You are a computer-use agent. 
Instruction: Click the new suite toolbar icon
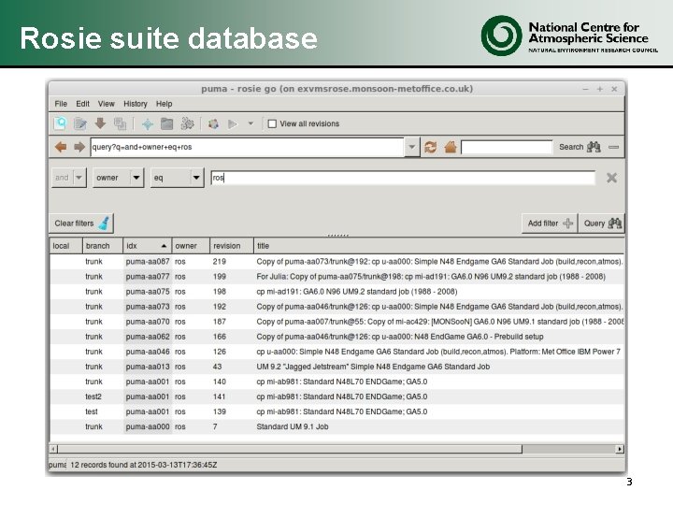point(60,123)
